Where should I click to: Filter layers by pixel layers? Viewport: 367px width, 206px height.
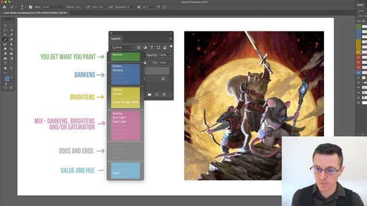click(x=139, y=47)
